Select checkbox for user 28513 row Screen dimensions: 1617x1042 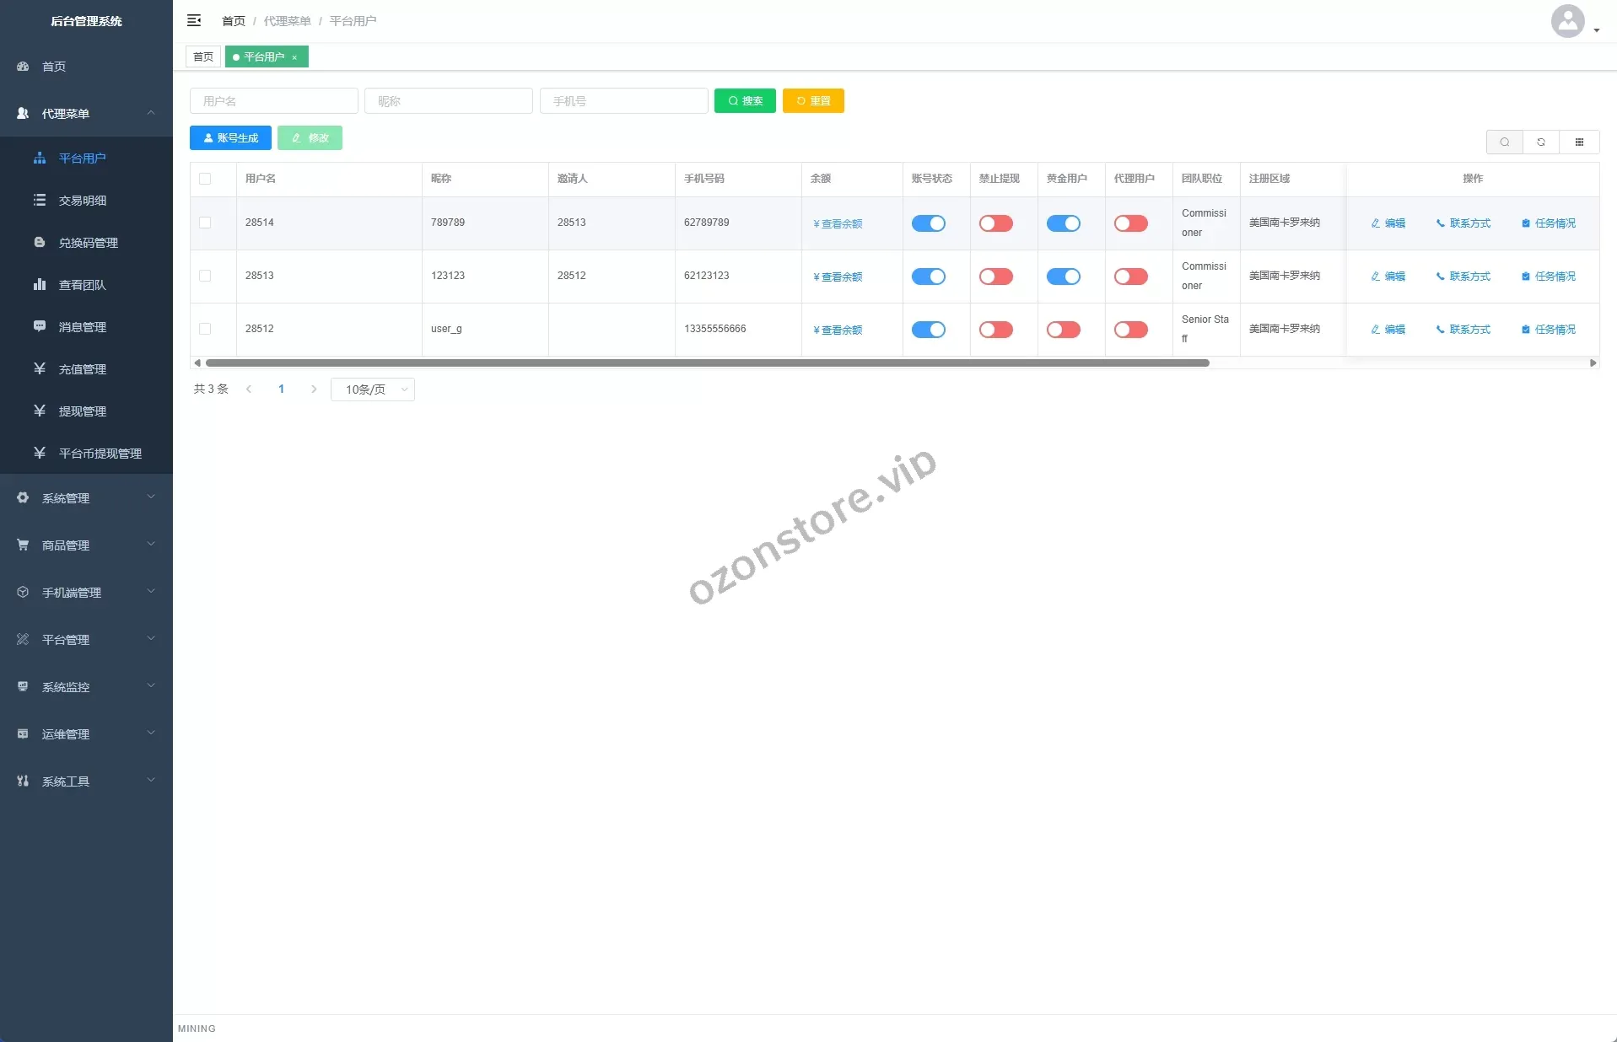[x=205, y=276]
